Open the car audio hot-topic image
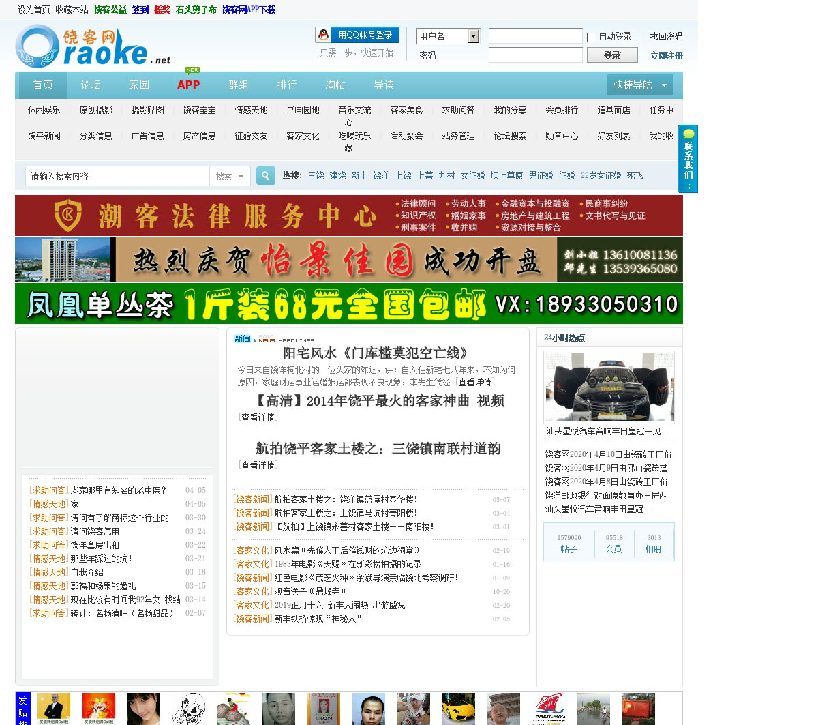This screenshot has height=725, width=818. (x=609, y=387)
